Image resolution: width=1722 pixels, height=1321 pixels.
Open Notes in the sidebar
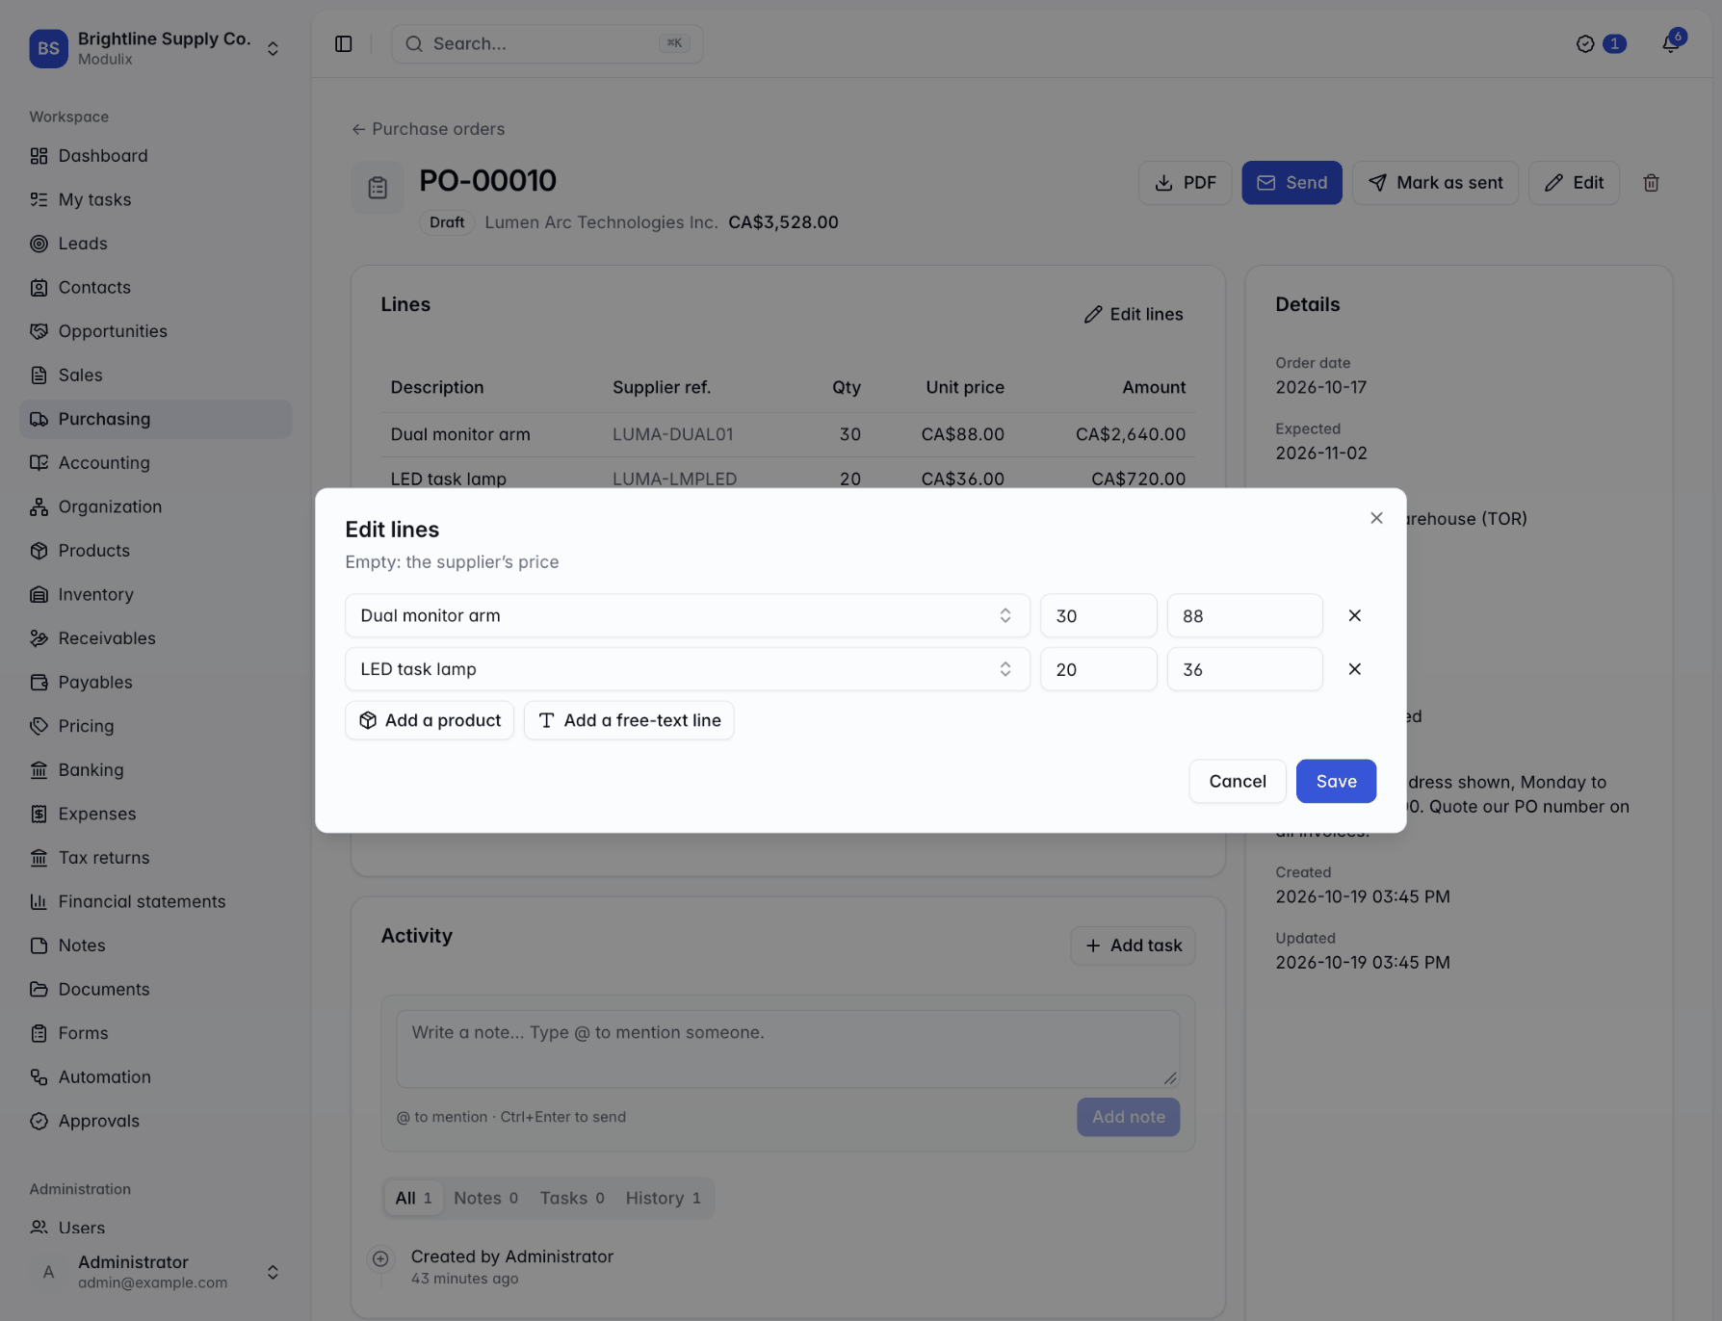155,945
